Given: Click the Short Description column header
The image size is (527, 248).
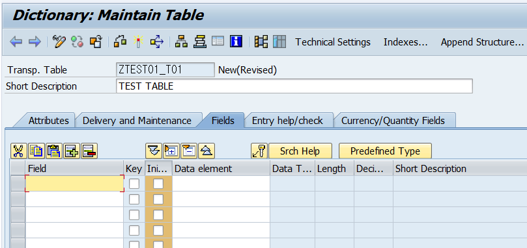Looking at the screenshot, I should [460, 168].
